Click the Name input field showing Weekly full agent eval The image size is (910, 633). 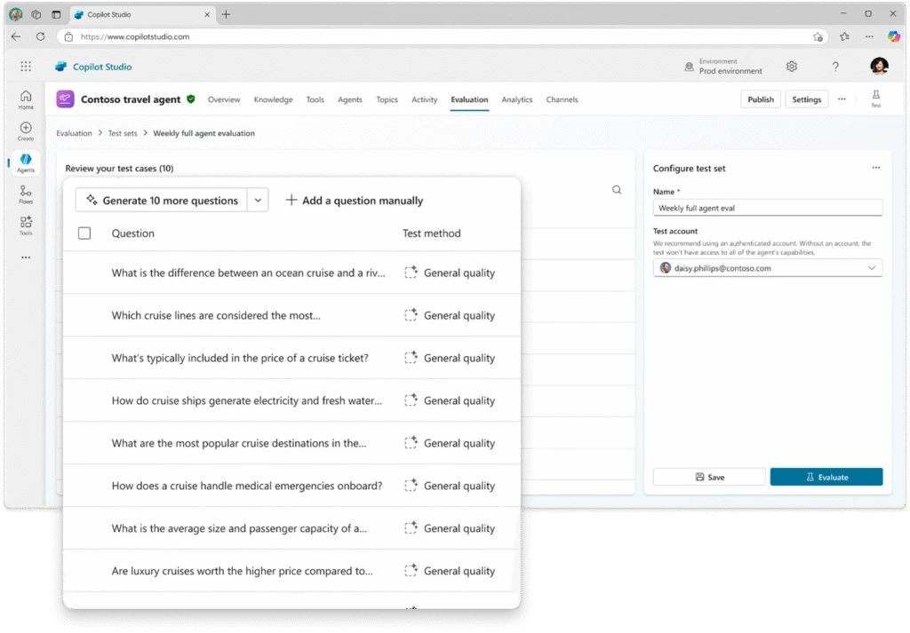coord(767,208)
